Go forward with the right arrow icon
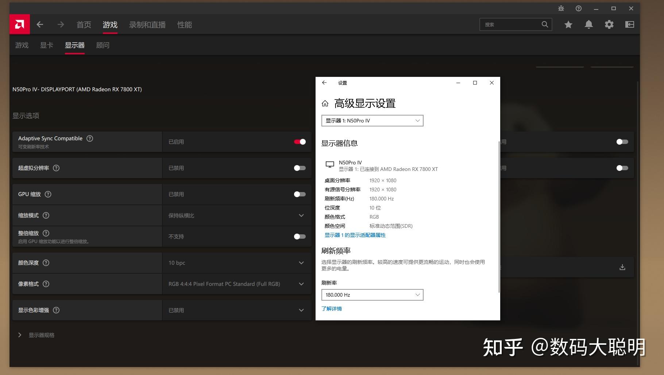This screenshot has width=664, height=375. tap(61, 24)
